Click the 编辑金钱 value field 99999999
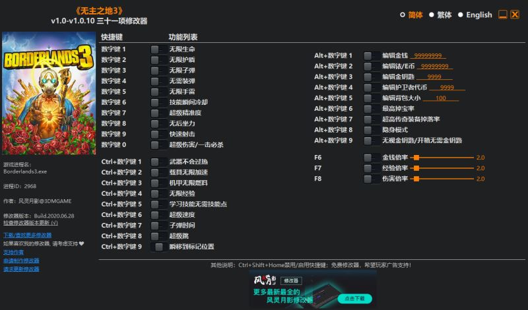Viewport: 528px width, 310px height. (428, 56)
